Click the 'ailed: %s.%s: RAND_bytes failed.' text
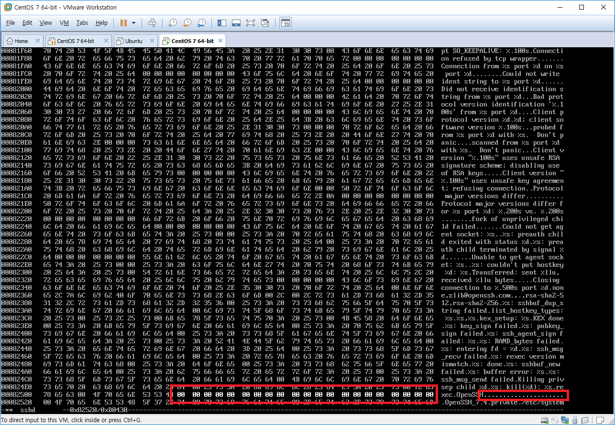This screenshot has width=615, height=425. (502, 341)
